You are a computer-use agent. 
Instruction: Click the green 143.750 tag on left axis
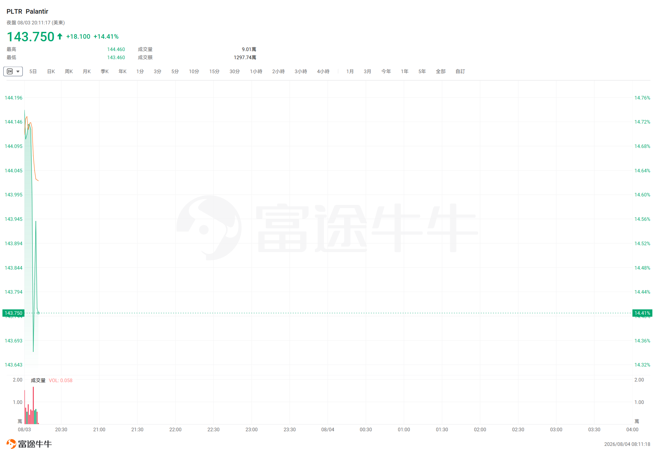pyautogui.click(x=13, y=313)
